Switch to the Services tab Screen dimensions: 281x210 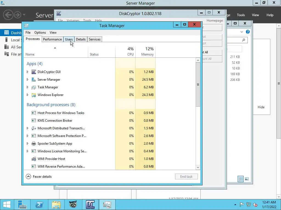[x=95, y=39]
